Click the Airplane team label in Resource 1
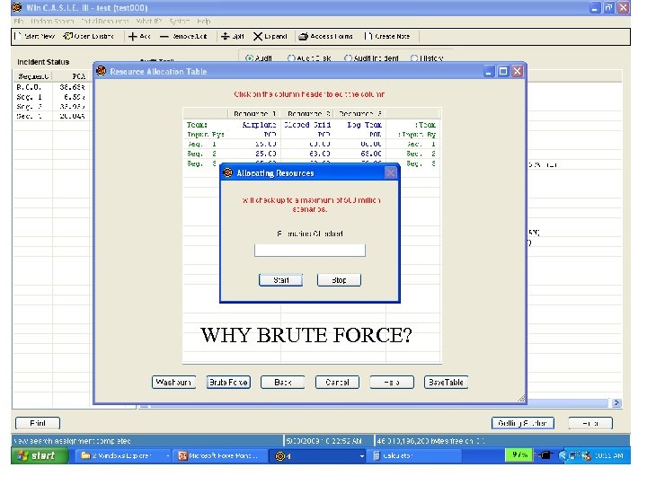 [x=259, y=125]
